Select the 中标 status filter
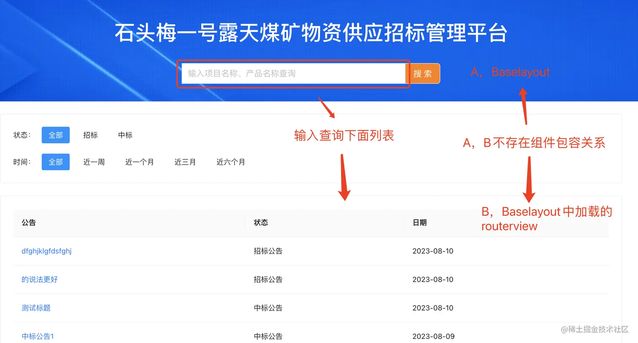 click(x=125, y=135)
